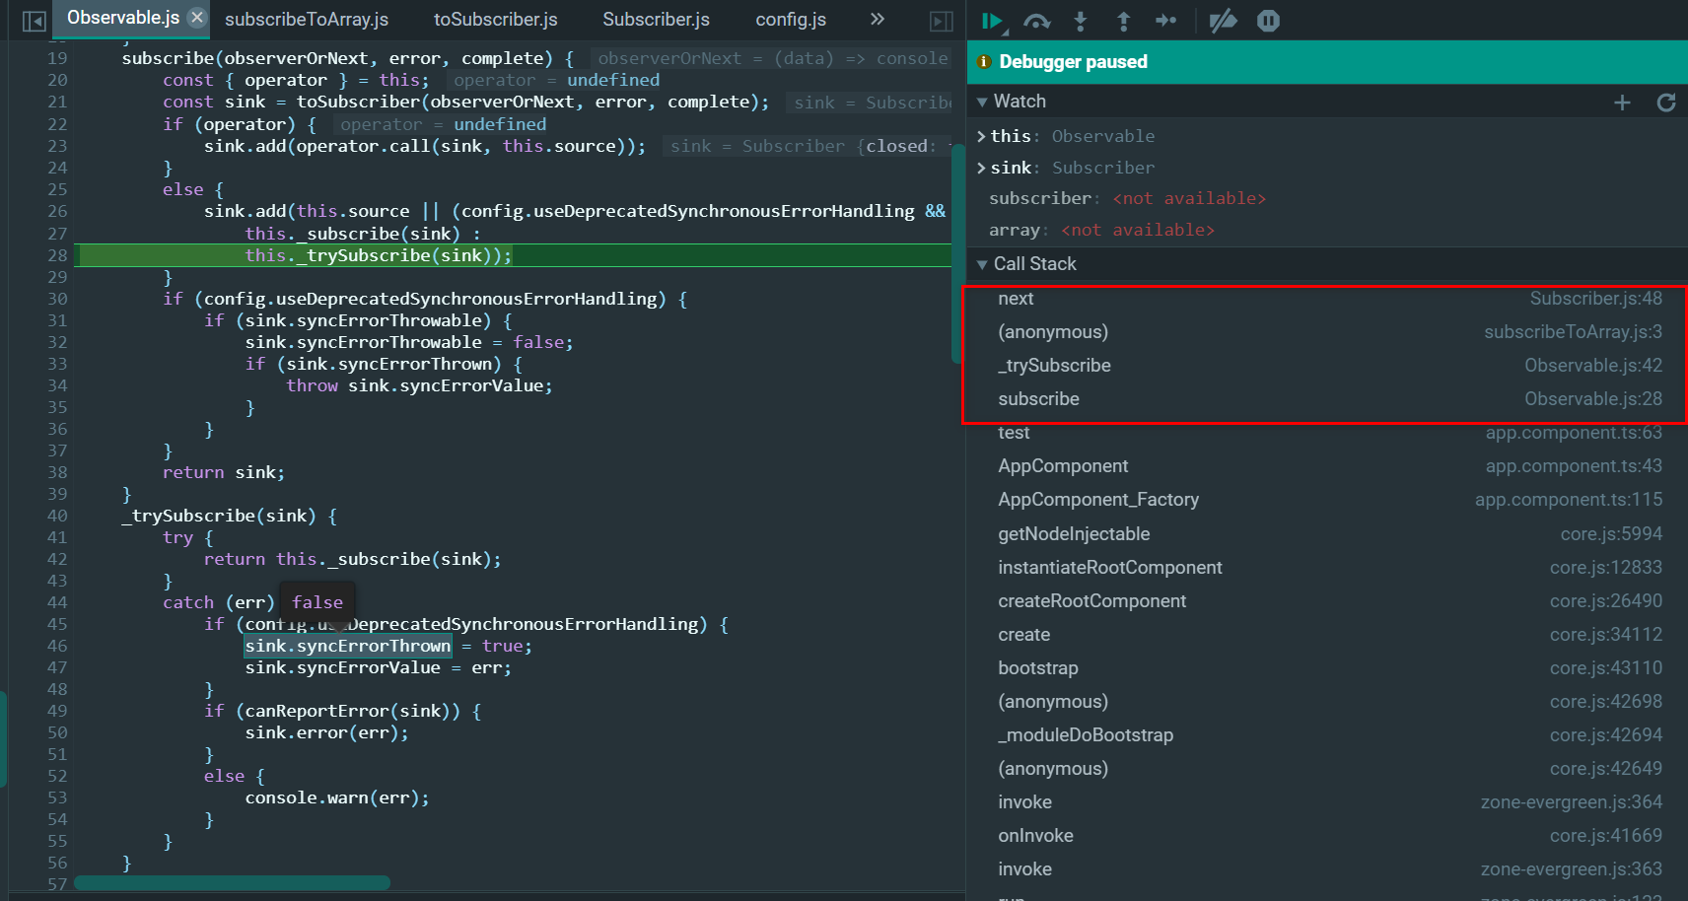Select _moduleDoBootstrap frame
This screenshot has width=1688, height=901.
(x=1327, y=735)
